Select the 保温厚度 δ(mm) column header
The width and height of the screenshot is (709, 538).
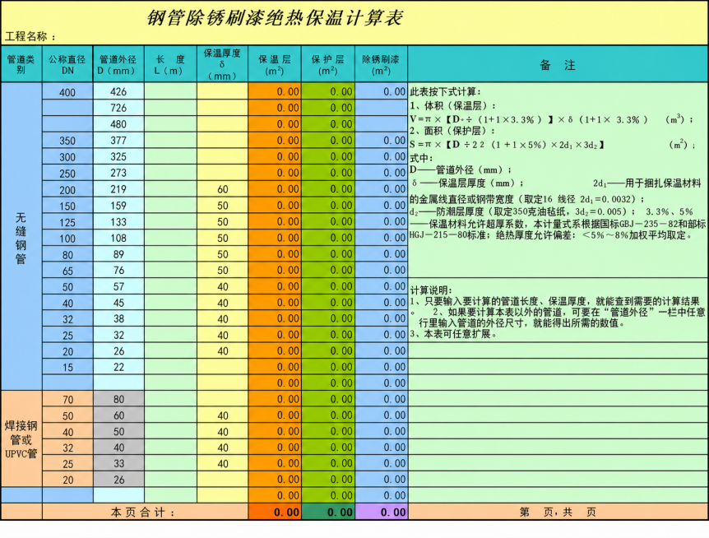click(222, 63)
